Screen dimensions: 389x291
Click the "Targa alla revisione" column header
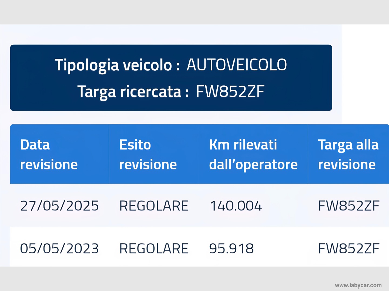point(348,154)
